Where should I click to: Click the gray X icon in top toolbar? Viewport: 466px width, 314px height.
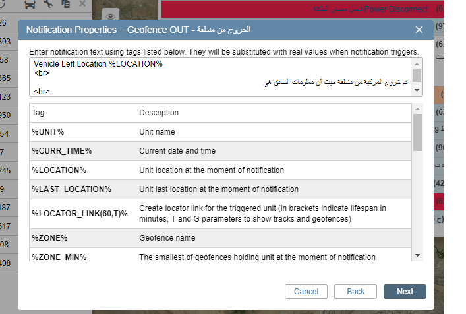(x=82, y=4)
